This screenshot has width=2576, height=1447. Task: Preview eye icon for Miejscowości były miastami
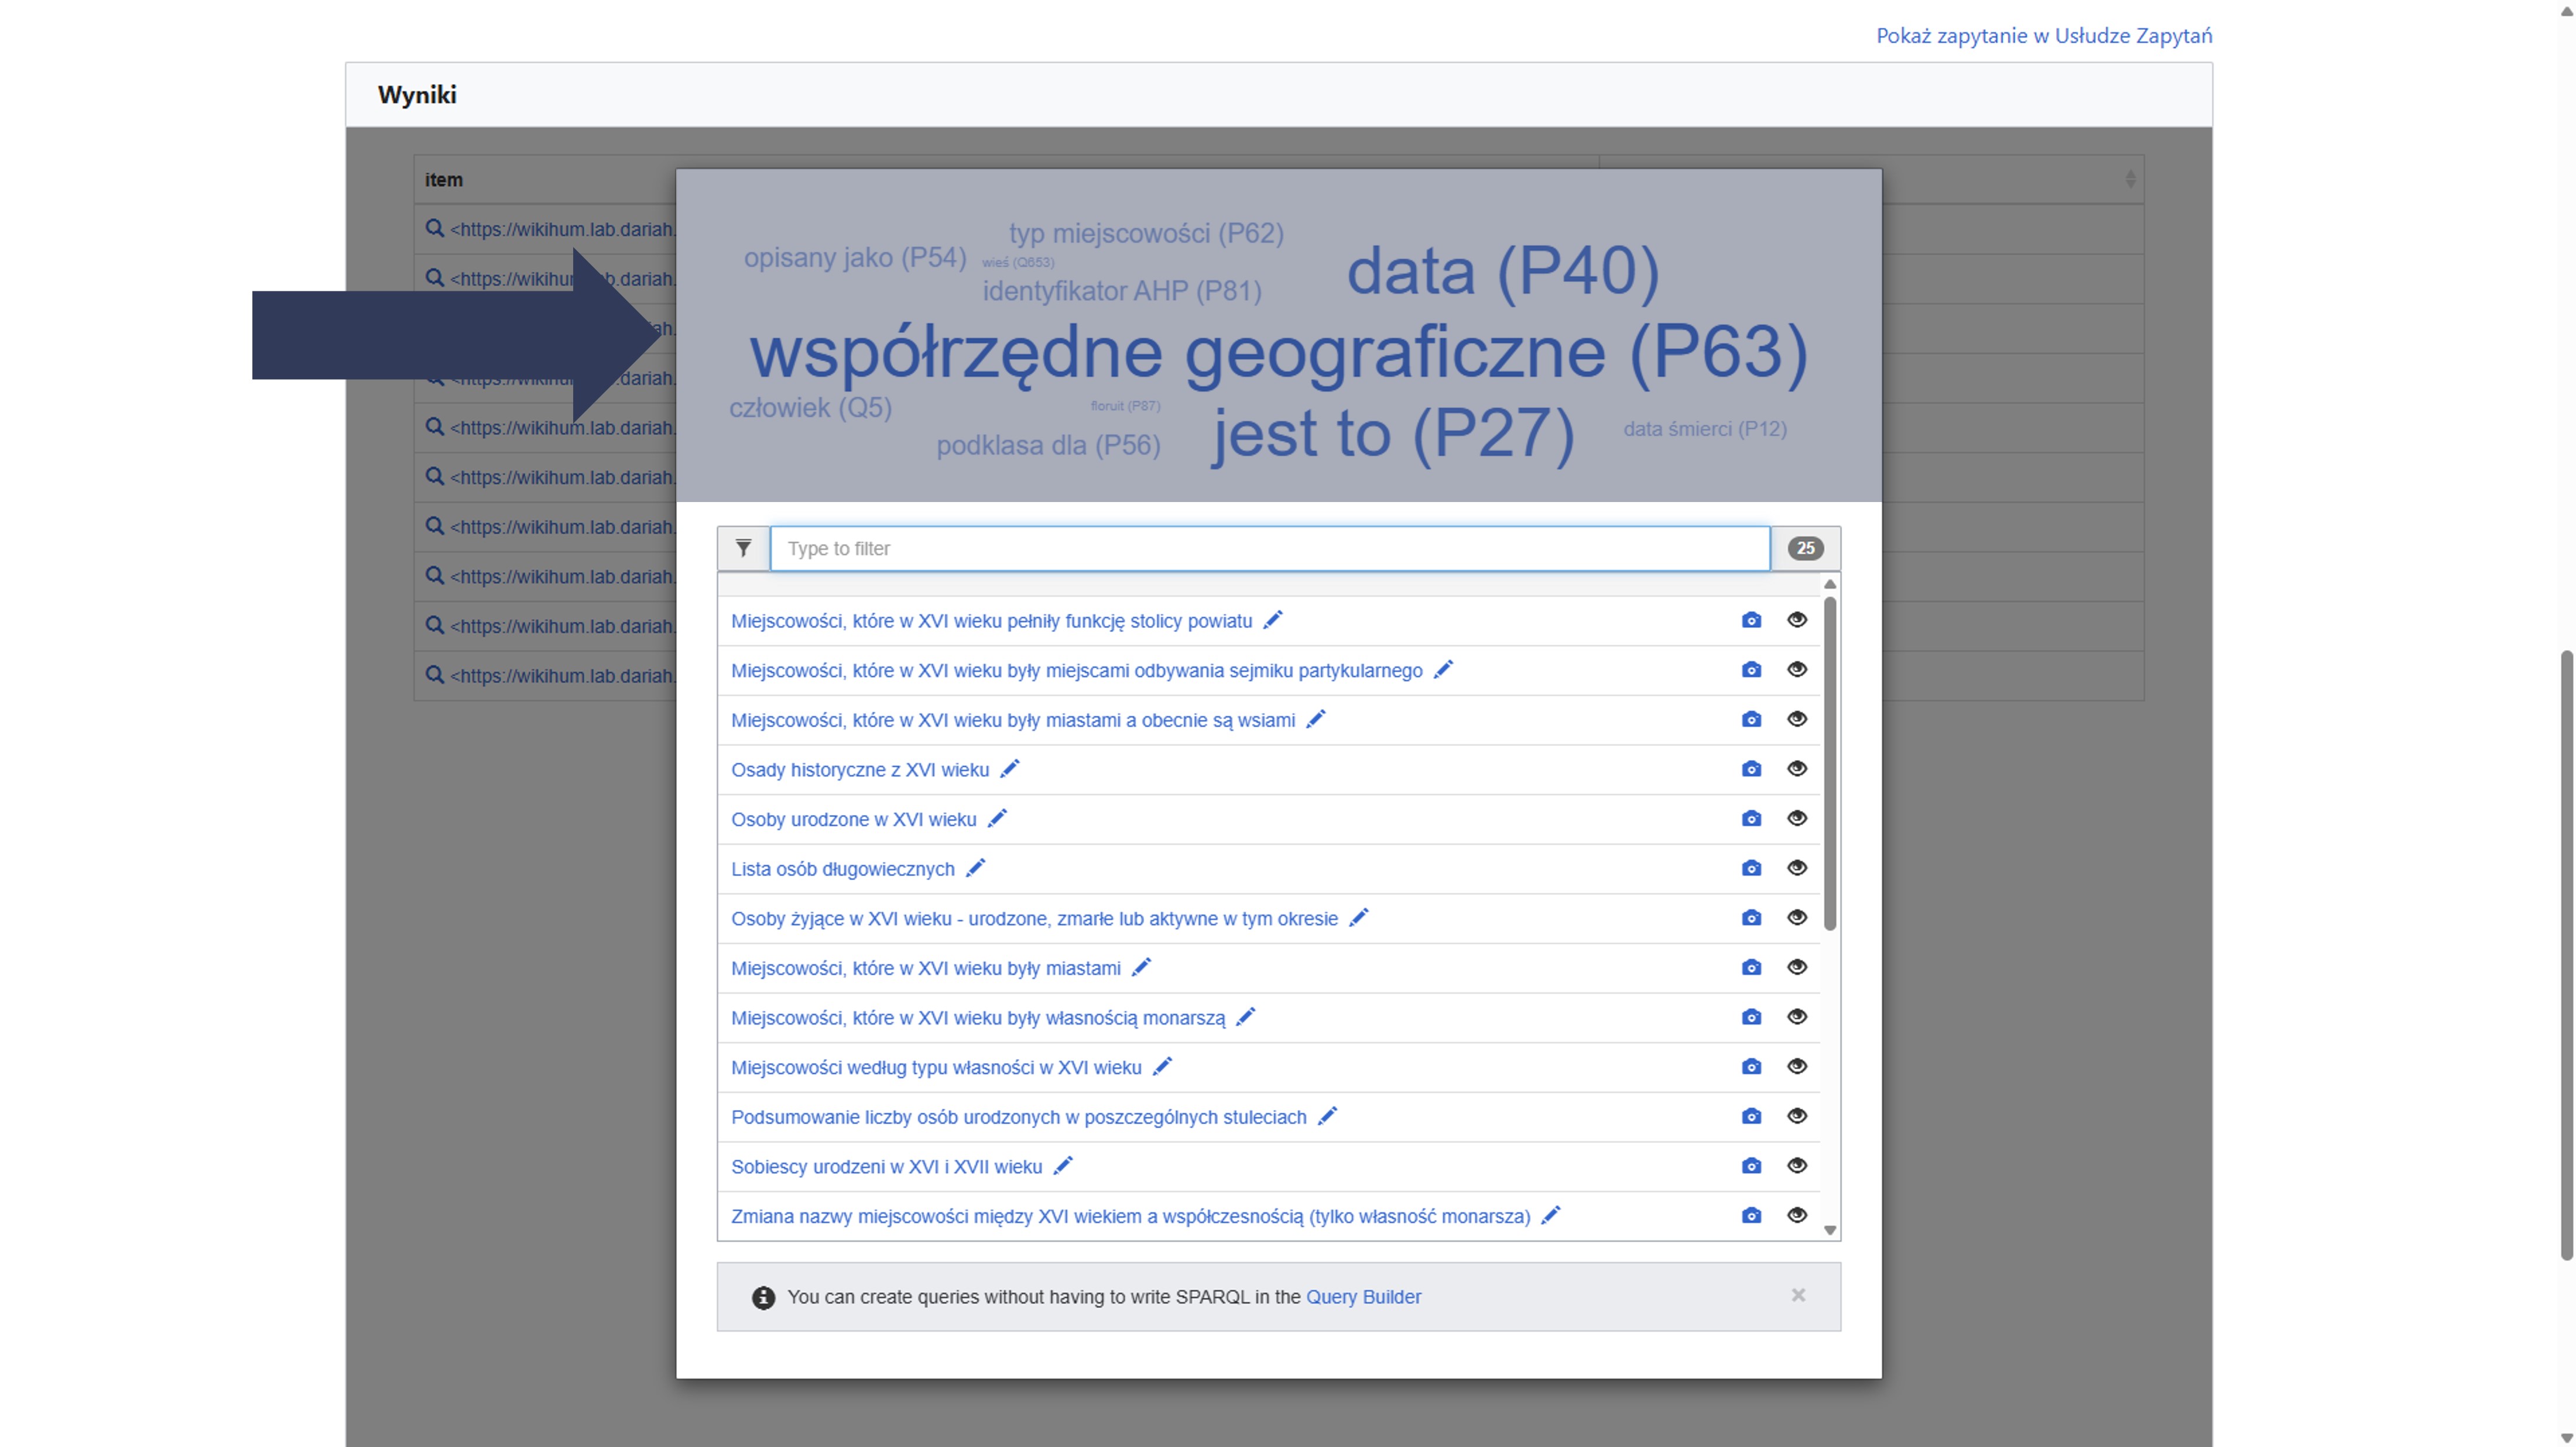(1797, 967)
